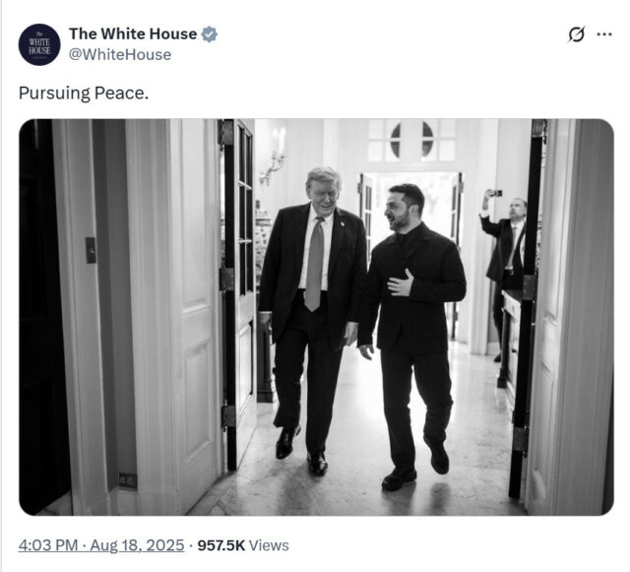Click the White House profile avatar

pos(39,44)
